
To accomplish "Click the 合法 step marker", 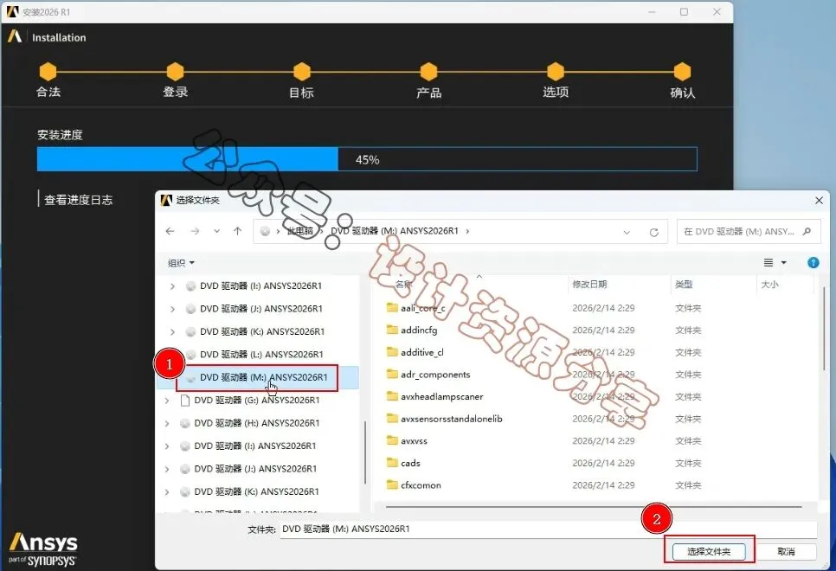I will click(48, 72).
